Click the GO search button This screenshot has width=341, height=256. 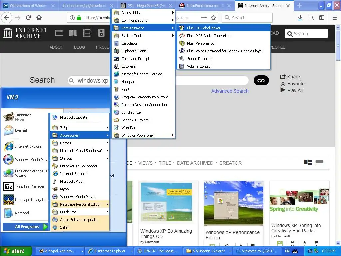tap(261, 81)
